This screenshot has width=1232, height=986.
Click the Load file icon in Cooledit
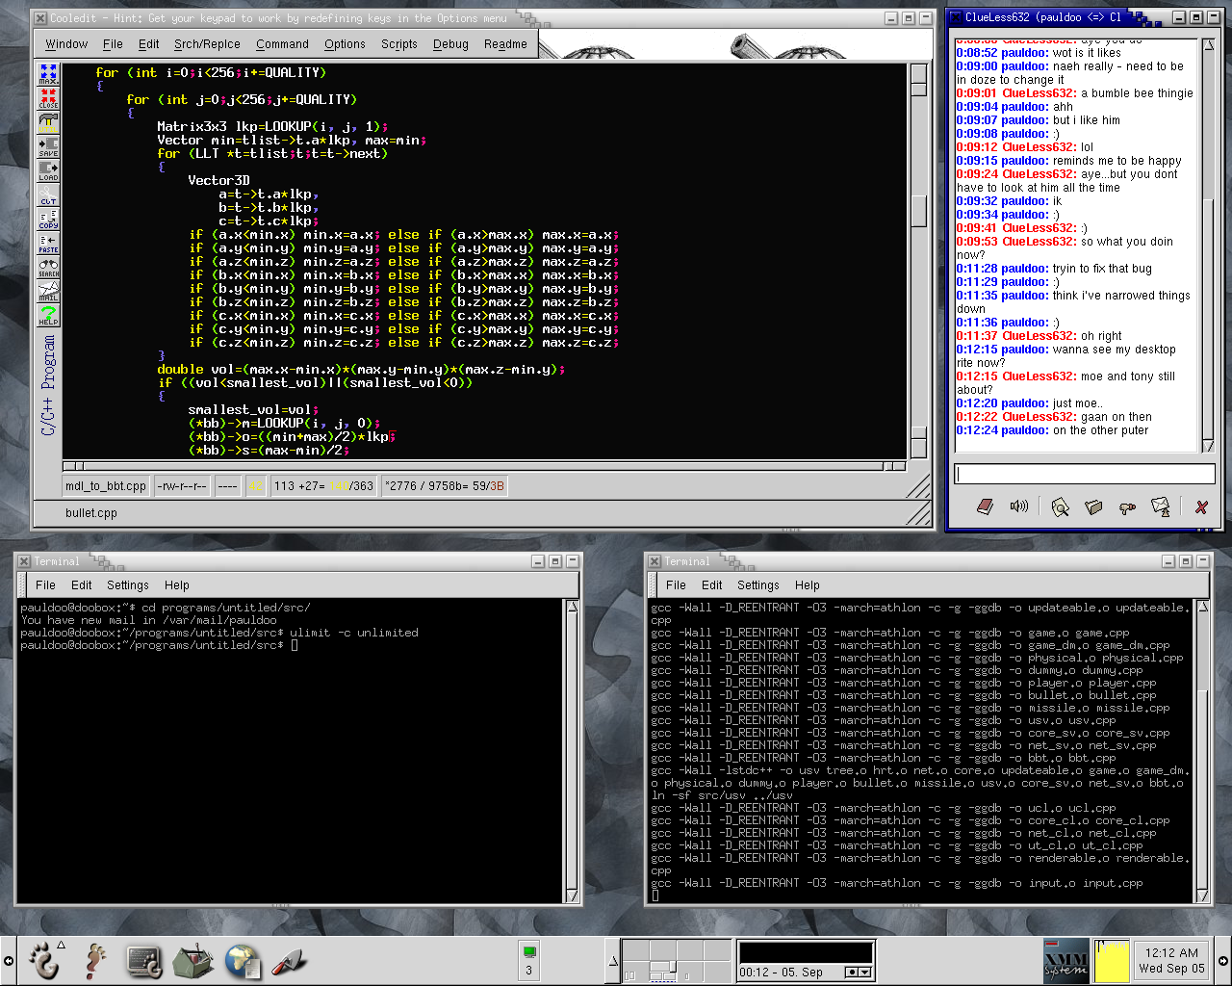tap(48, 170)
